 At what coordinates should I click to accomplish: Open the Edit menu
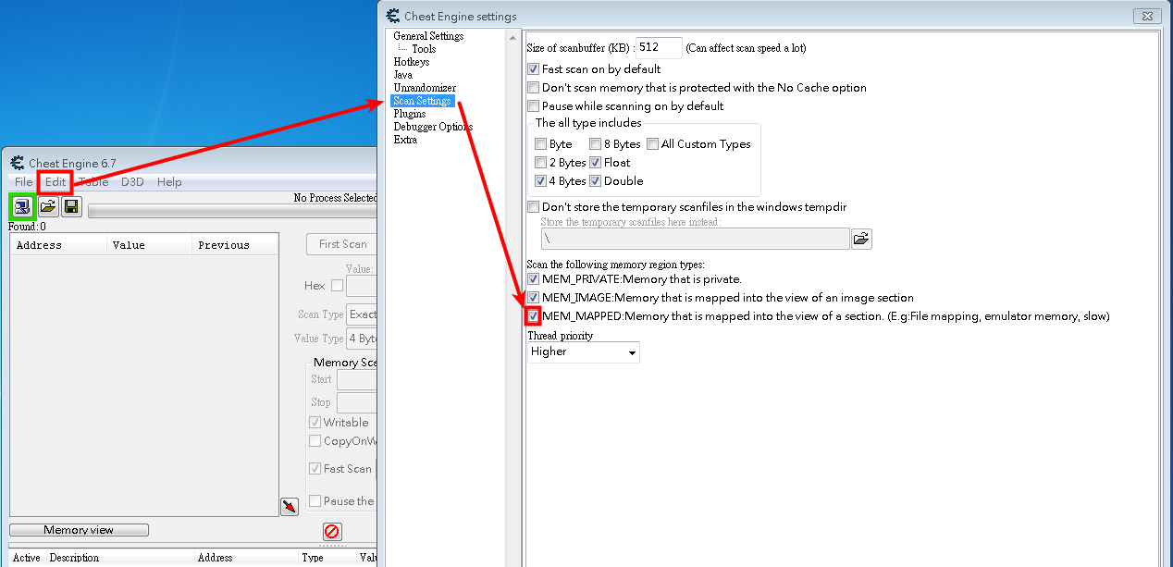click(56, 182)
